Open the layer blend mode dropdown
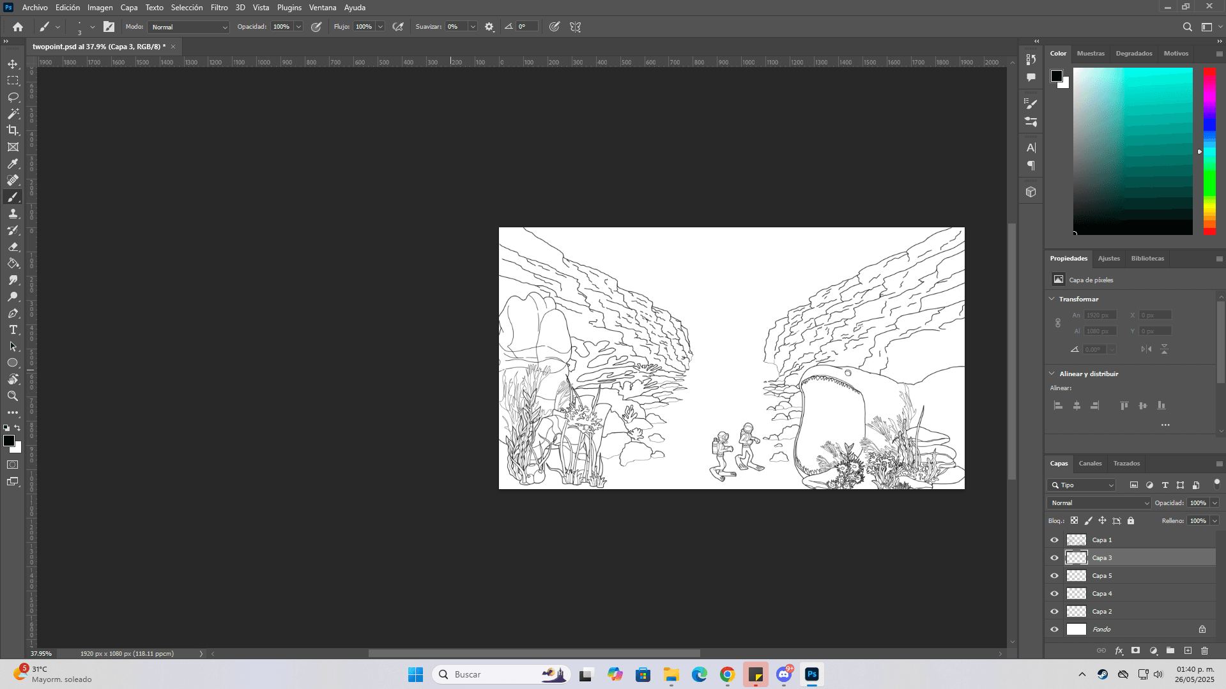Screen dimensions: 1226x689 [x=1098, y=503]
